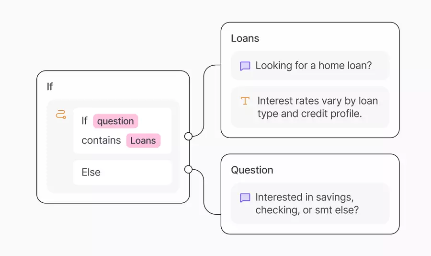Open the 'Interested in savings' message step
The image size is (431, 256).
point(306,204)
